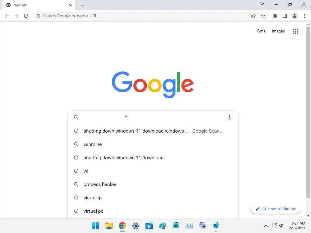Click clock icon beside 'virtual pc'

pos(76,211)
